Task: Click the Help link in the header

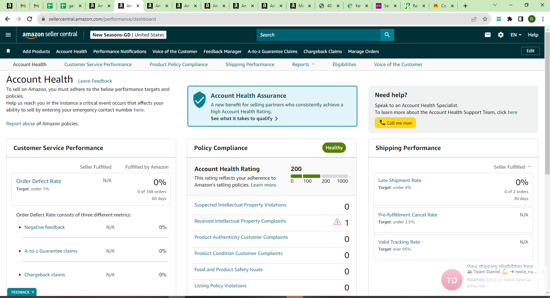Action: 533,35
